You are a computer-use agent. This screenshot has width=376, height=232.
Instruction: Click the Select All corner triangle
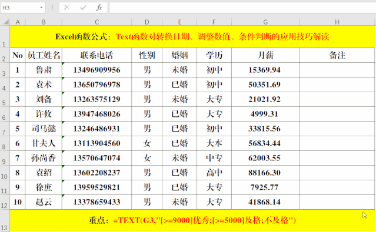(x=5, y=22)
